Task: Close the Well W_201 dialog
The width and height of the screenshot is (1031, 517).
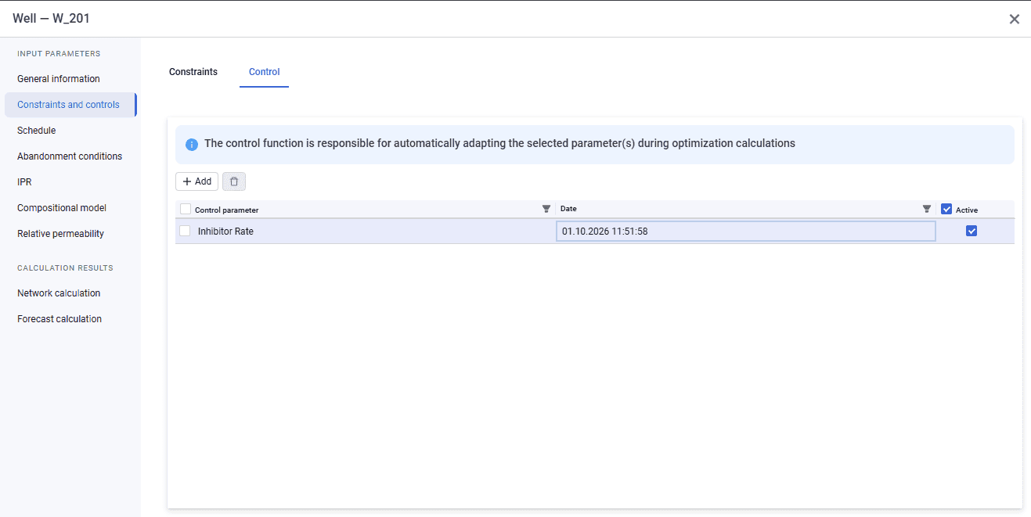Action: [1015, 19]
